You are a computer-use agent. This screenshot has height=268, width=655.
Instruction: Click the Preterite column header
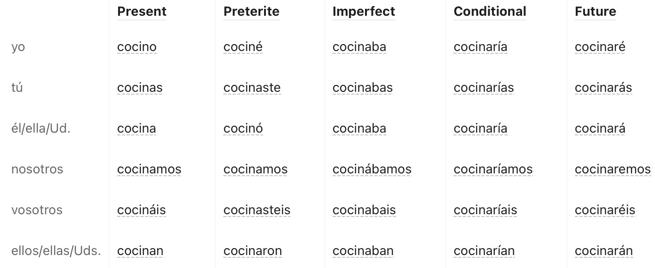tap(252, 12)
